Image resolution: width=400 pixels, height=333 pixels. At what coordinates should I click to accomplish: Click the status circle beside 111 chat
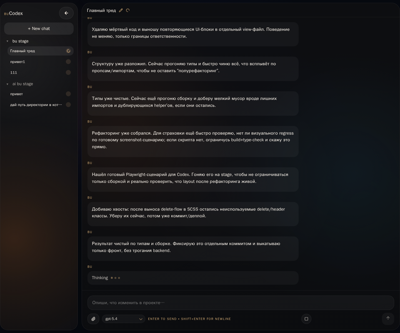click(x=68, y=73)
